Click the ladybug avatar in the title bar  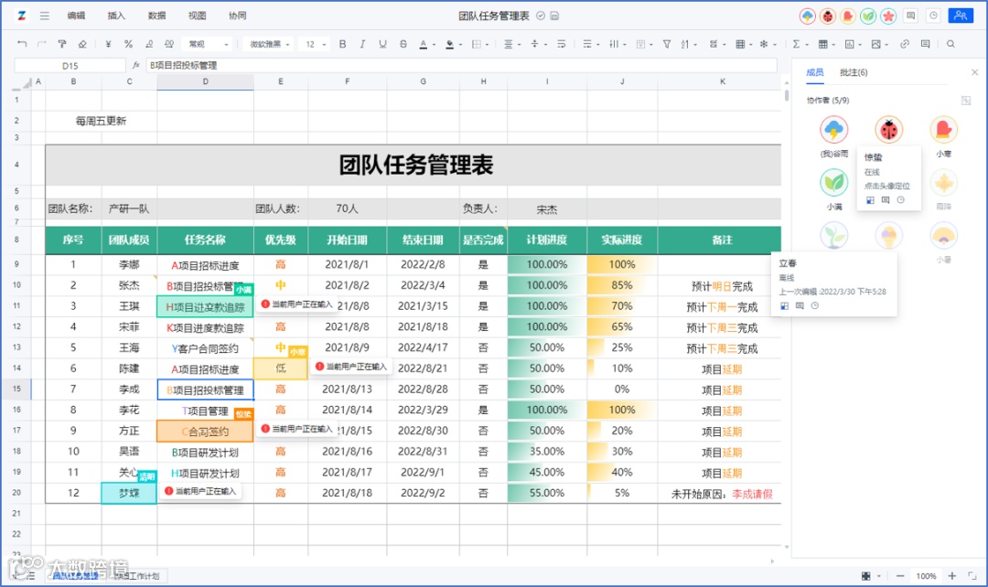tap(828, 16)
